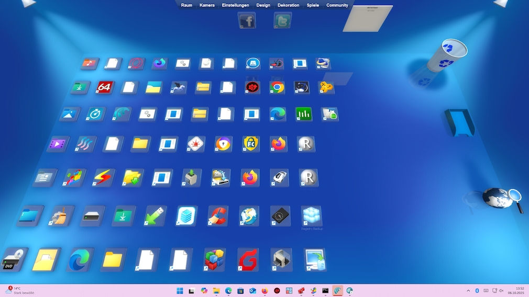Viewport: 529px width, 297px height.
Task: Switch to Firefox in the taskbar
Action: tap(265, 291)
